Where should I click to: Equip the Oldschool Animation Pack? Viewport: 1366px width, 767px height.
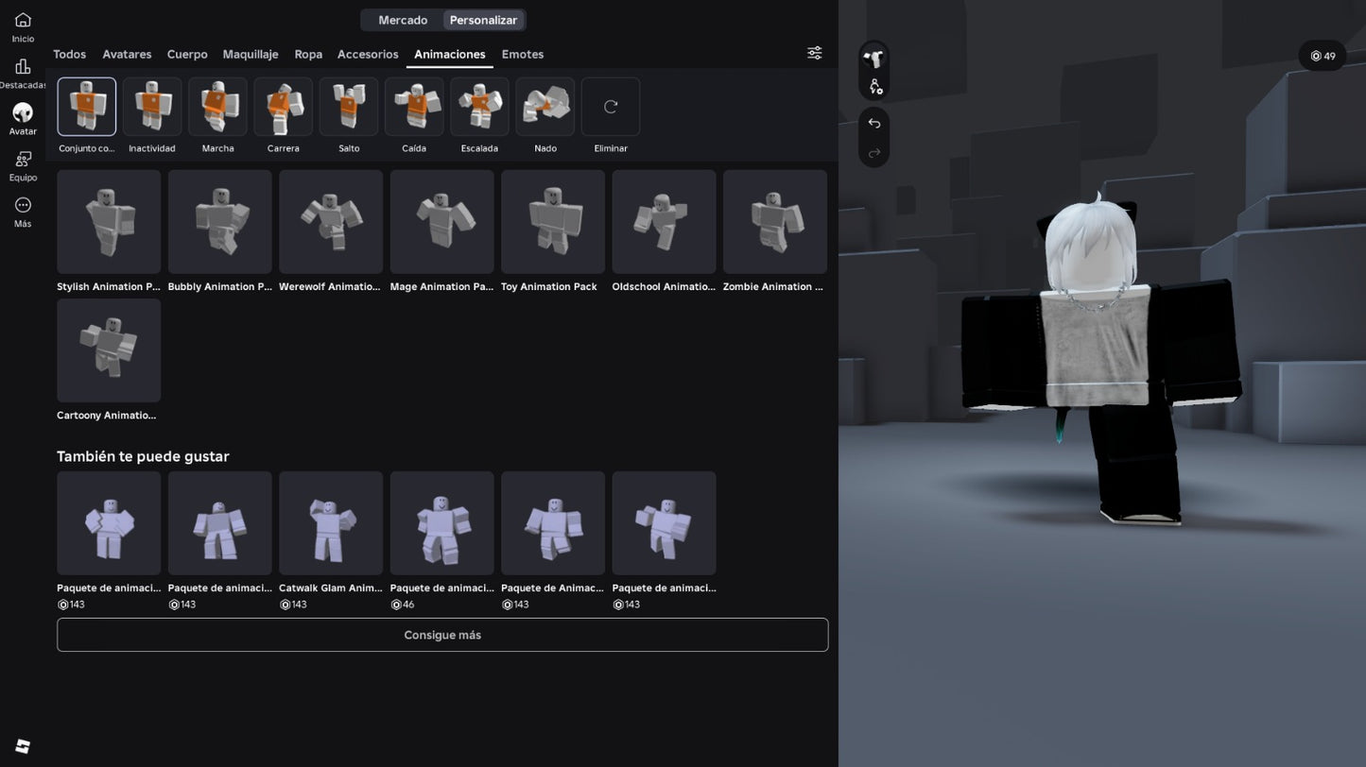665,222
